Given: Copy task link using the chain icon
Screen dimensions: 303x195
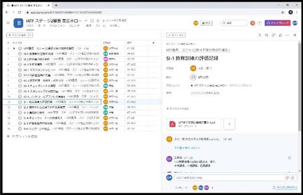Looking at the screenshot, I should tap(274, 35).
